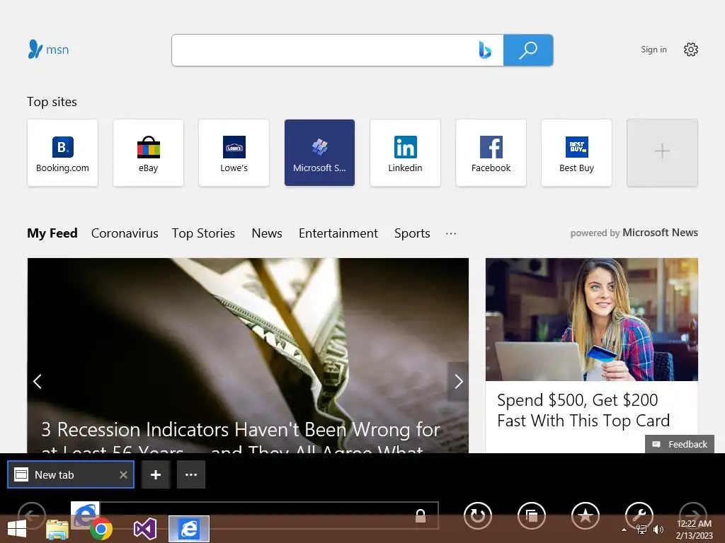725x543 pixels.
Task: Open the Best Buy top site tile
Action: click(576, 153)
